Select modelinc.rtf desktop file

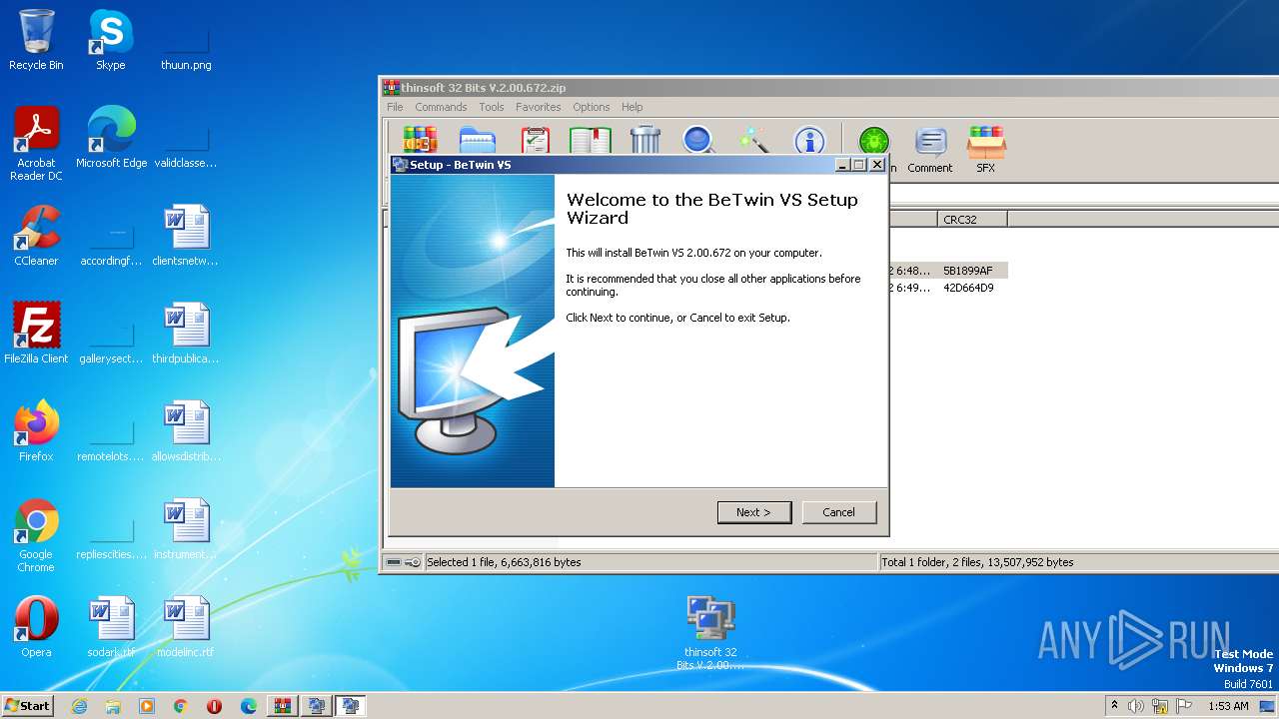[186, 627]
